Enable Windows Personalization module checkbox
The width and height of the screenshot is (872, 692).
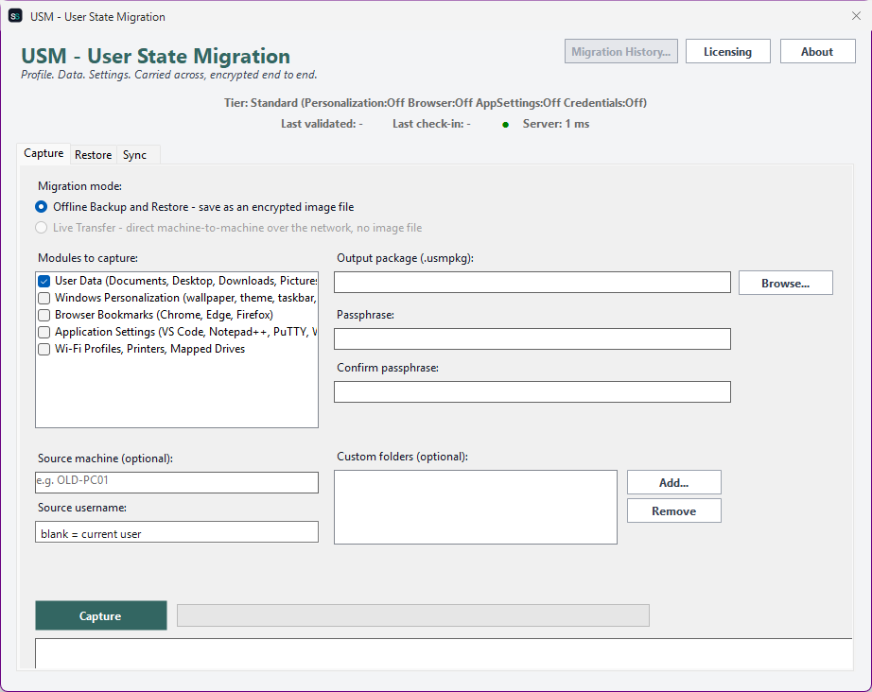pyautogui.click(x=44, y=299)
